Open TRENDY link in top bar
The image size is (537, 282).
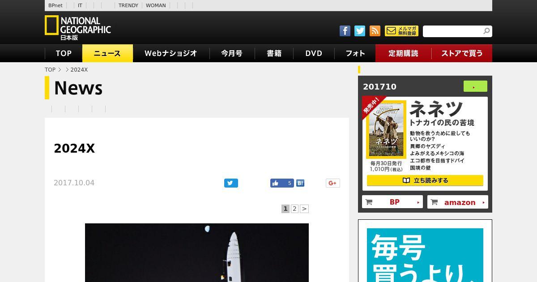coord(128,5)
